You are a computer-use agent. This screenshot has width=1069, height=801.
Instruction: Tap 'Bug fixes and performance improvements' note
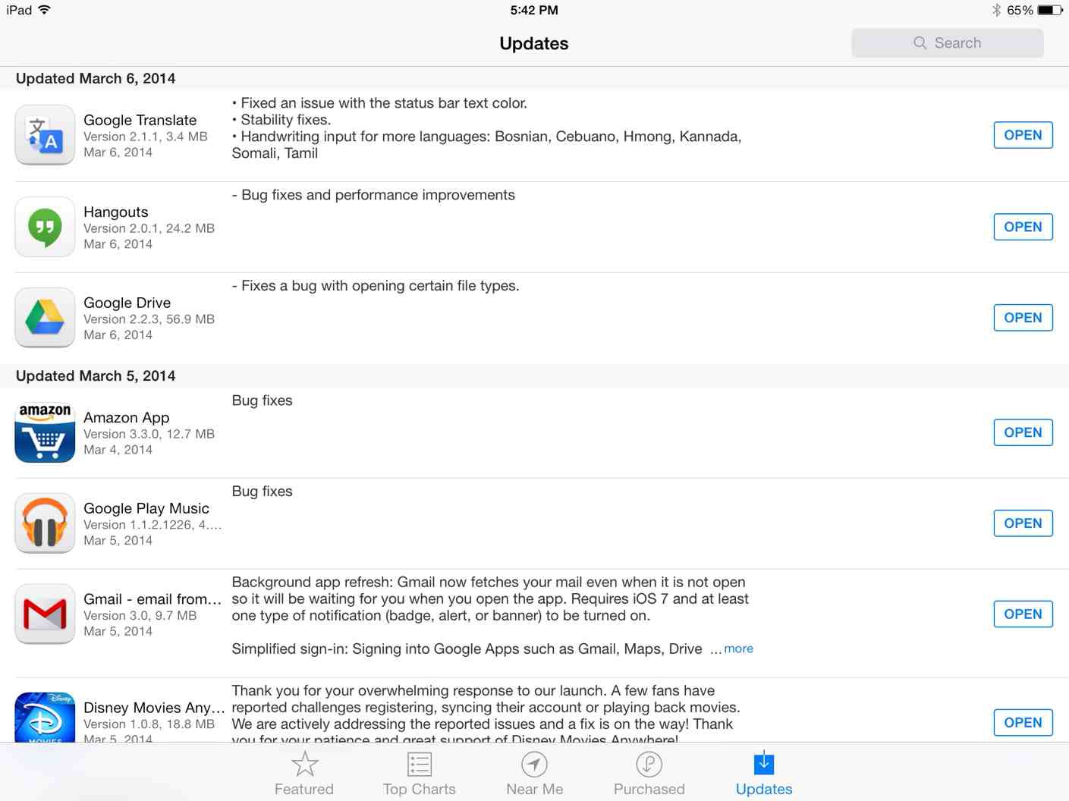point(373,195)
